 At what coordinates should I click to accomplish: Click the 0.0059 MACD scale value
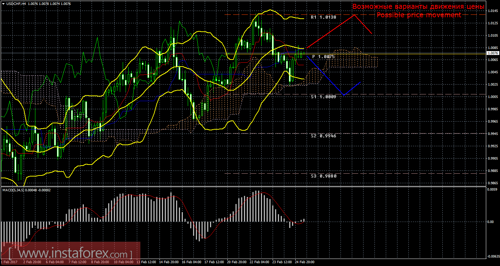coord(493,190)
